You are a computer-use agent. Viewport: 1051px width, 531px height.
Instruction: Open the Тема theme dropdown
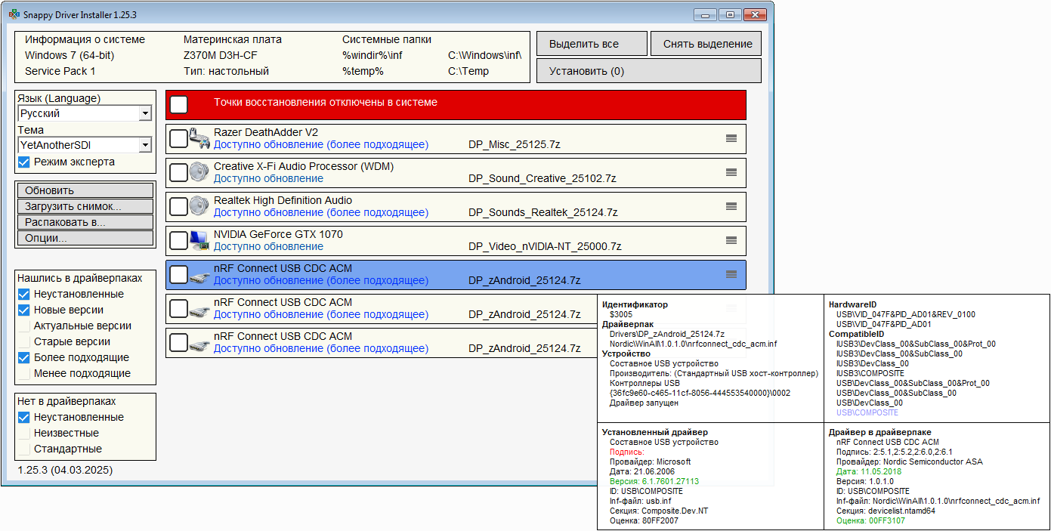tap(144, 145)
